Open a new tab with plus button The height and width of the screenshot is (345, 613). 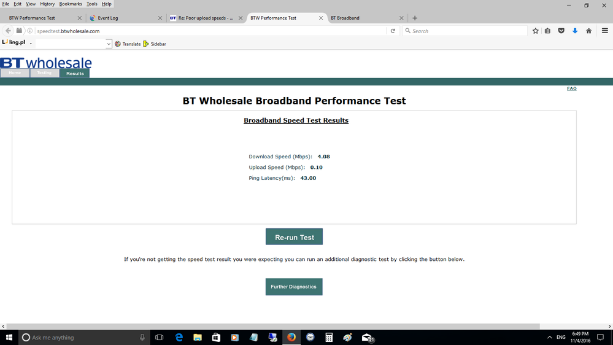(415, 18)
